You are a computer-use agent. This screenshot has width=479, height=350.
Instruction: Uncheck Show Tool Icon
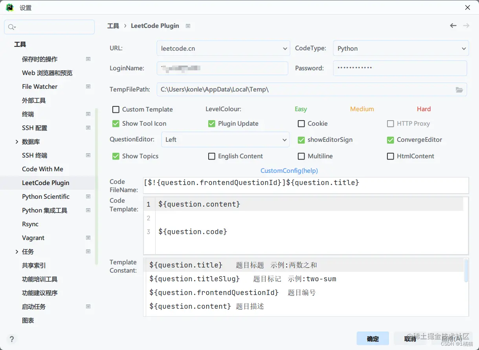pos(116,123)
